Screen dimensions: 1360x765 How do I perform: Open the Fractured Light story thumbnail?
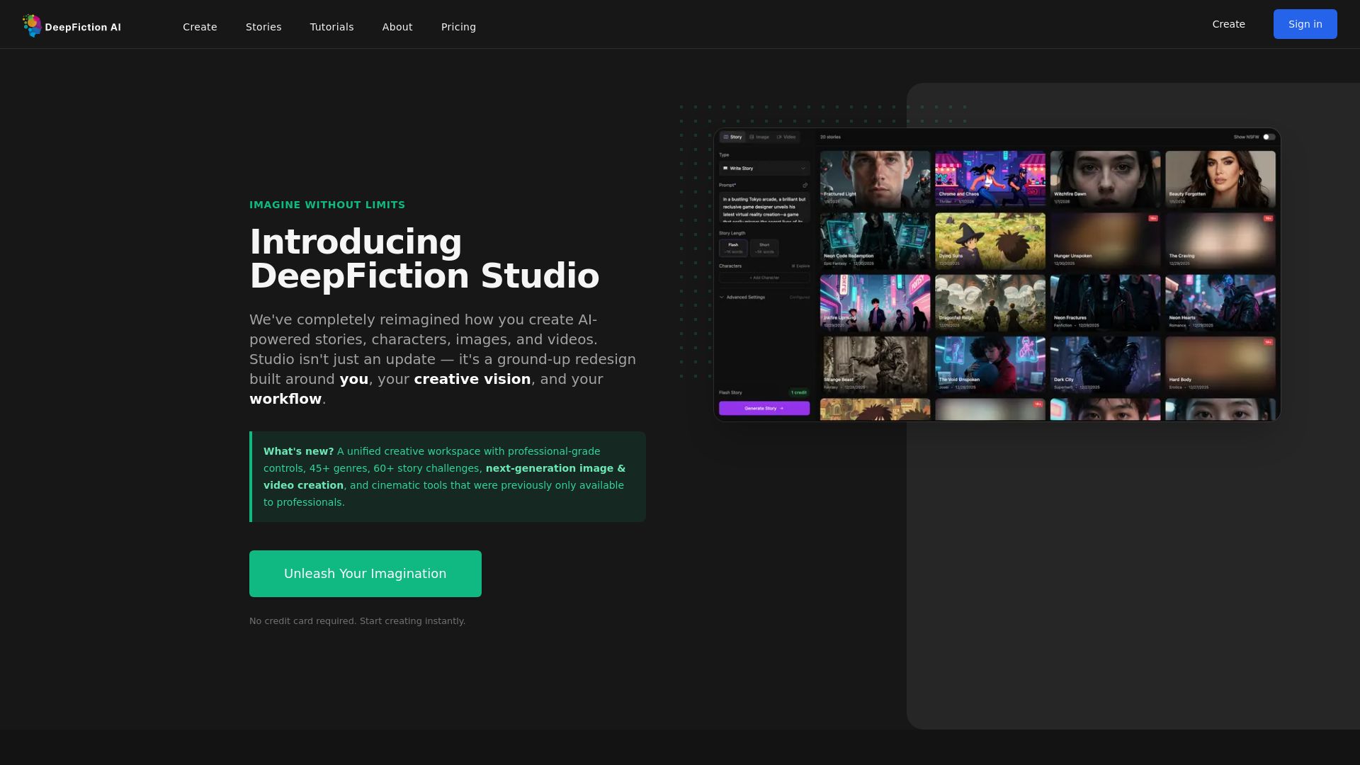[875, 178]
